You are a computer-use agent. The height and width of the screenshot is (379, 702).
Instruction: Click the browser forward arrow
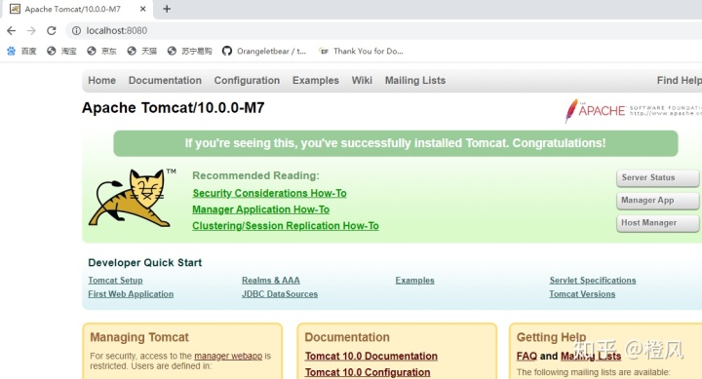(x=31, y=30)
